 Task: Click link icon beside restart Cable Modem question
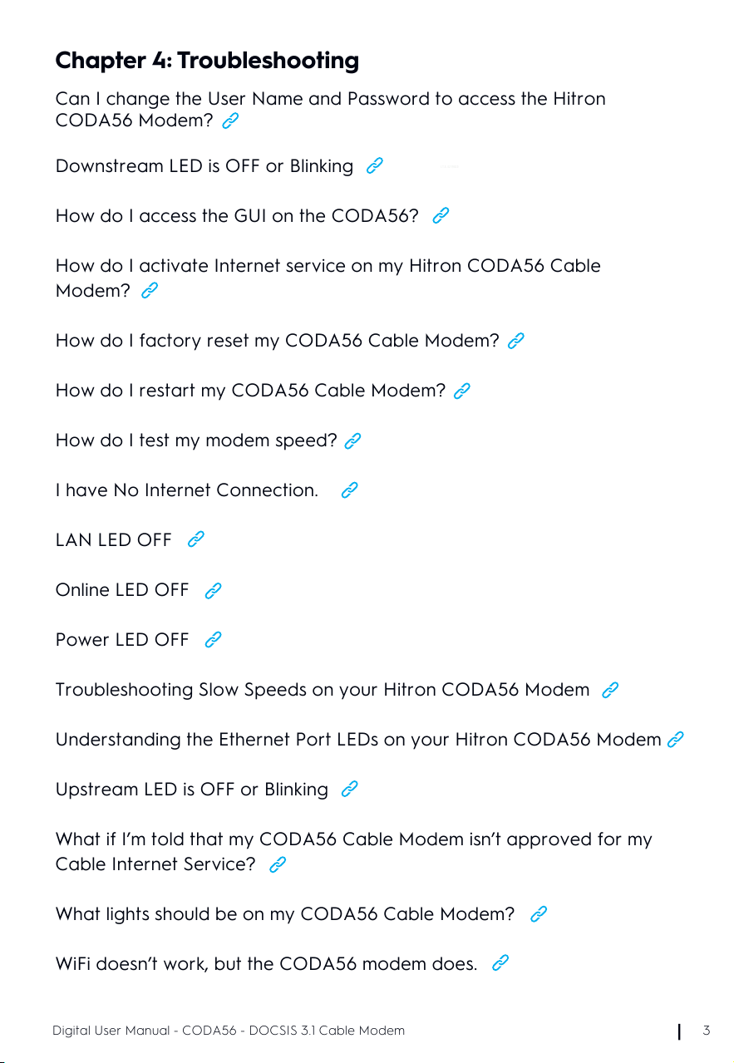(x=463, y=391)
